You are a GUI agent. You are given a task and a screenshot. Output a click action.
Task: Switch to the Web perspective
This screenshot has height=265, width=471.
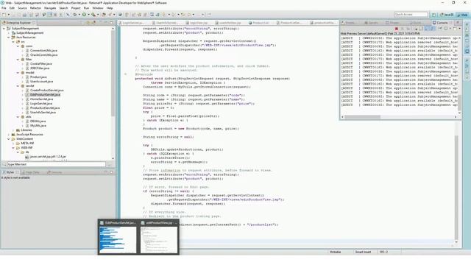pyautogui.click(x=463, y=15)
